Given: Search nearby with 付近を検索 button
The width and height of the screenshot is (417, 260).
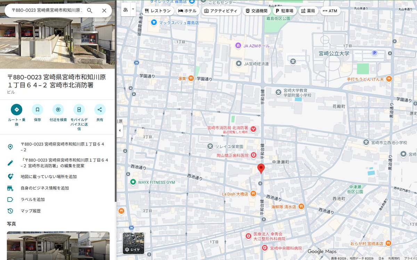Looking at the screenshot, I should [58, 113].
